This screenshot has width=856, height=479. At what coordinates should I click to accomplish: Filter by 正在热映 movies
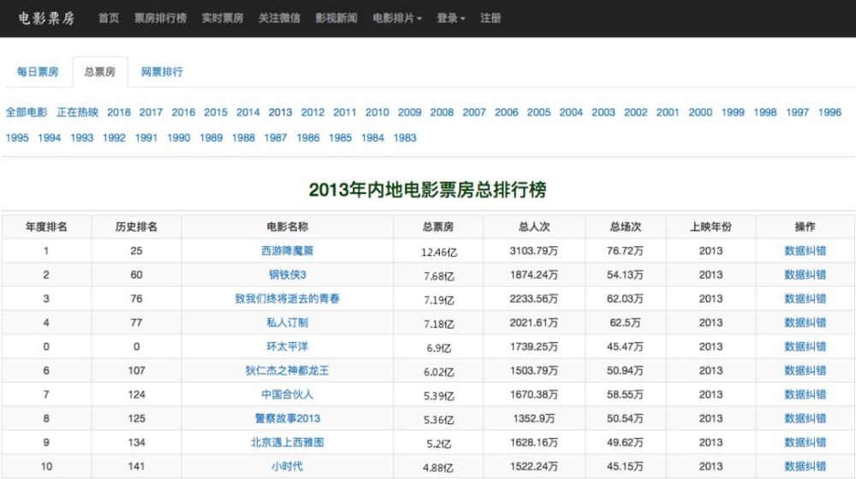(x=78, y=112)
